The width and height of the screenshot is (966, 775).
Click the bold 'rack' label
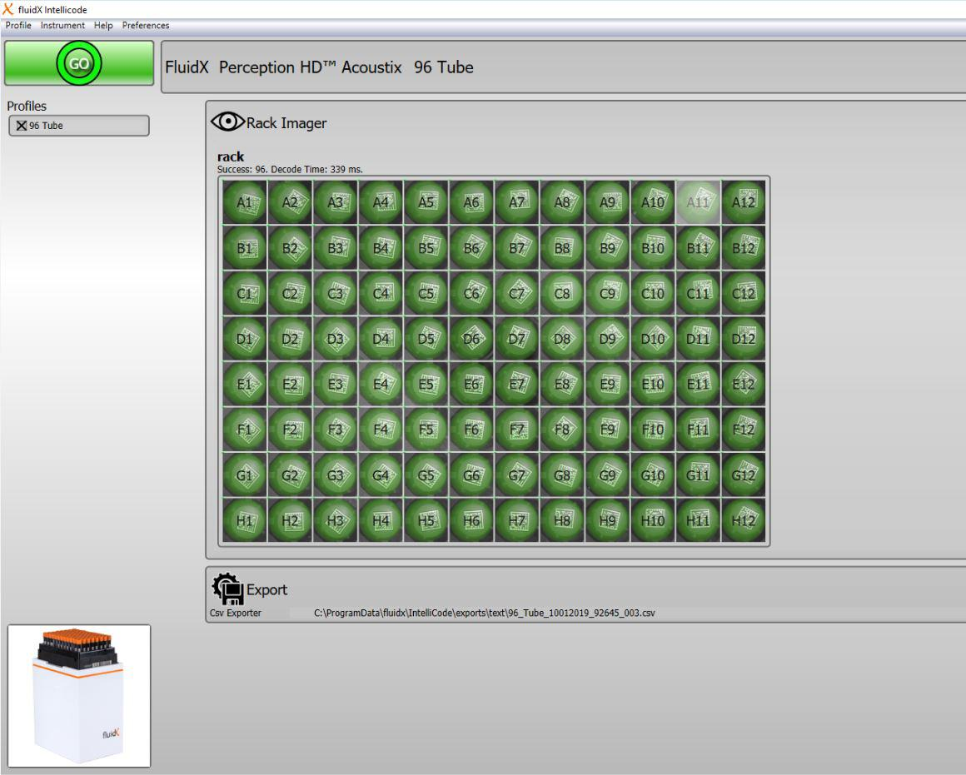pyautogui.click(x=231, y=156)
